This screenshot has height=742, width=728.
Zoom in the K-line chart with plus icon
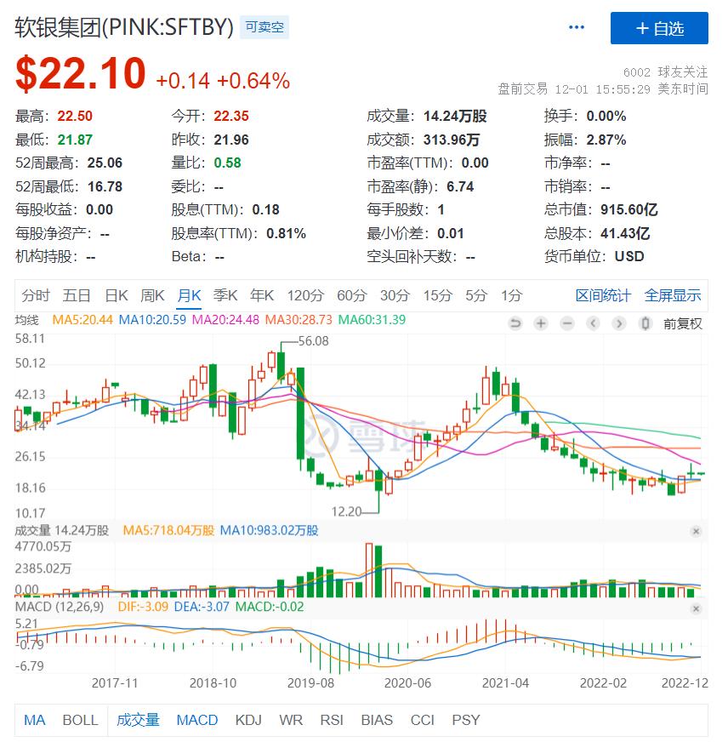[x=541, y=323]
